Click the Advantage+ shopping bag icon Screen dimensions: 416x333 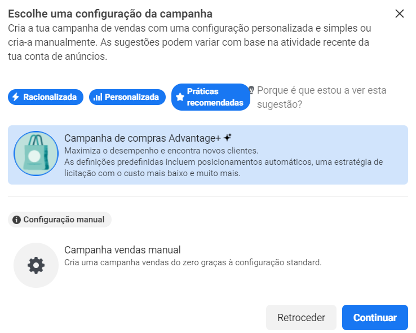pos(36,154)
